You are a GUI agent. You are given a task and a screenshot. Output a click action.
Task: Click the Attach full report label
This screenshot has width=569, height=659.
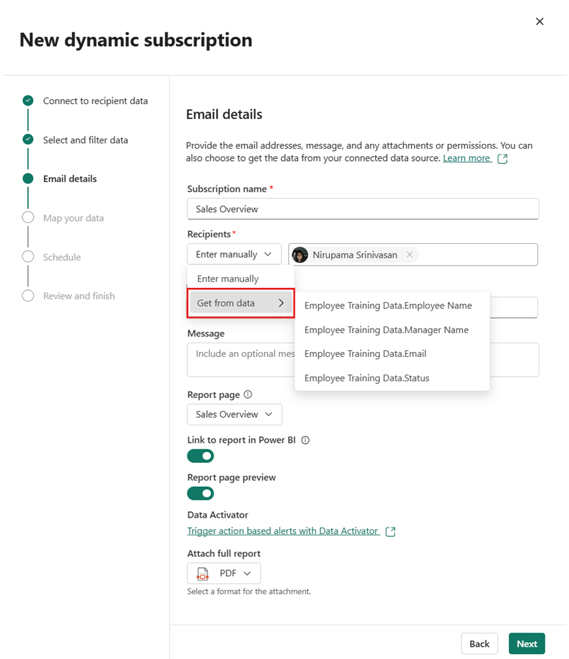pos(224,554)
